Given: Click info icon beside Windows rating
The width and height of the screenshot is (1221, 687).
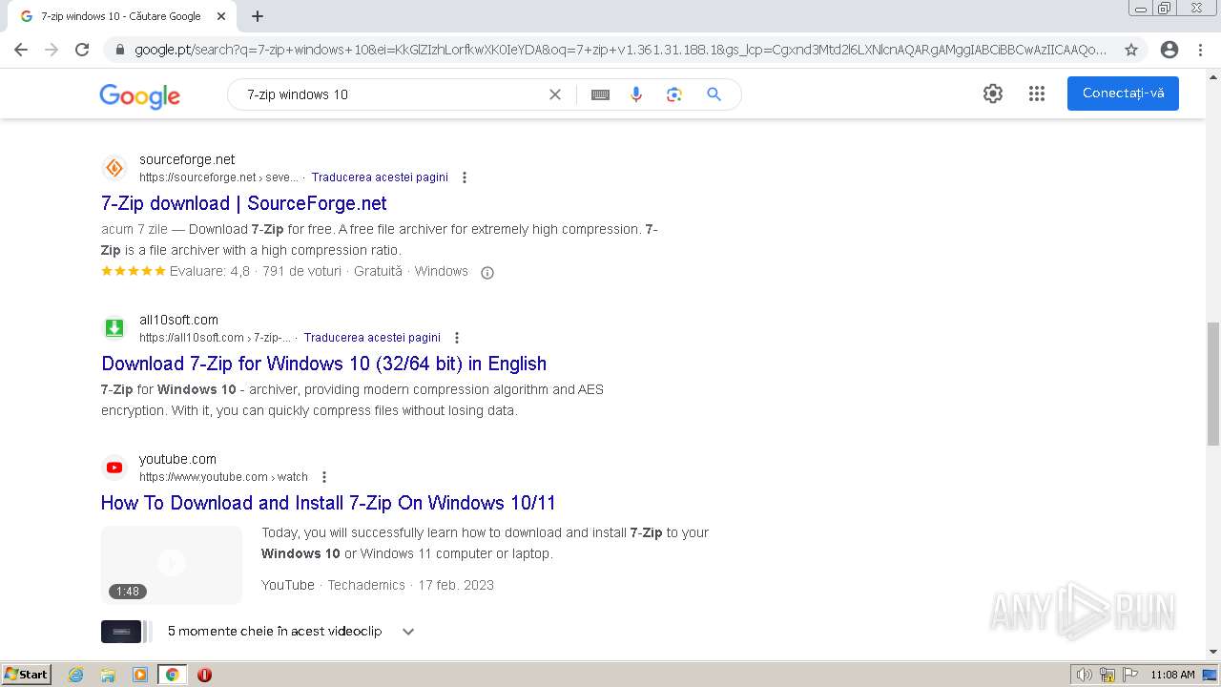Looking at the screenshot, I should 487,273.
